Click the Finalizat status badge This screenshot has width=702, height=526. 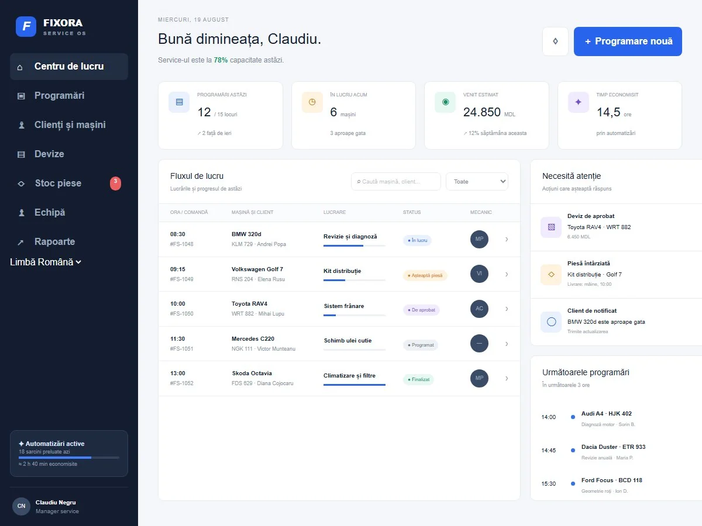(418, 379)
